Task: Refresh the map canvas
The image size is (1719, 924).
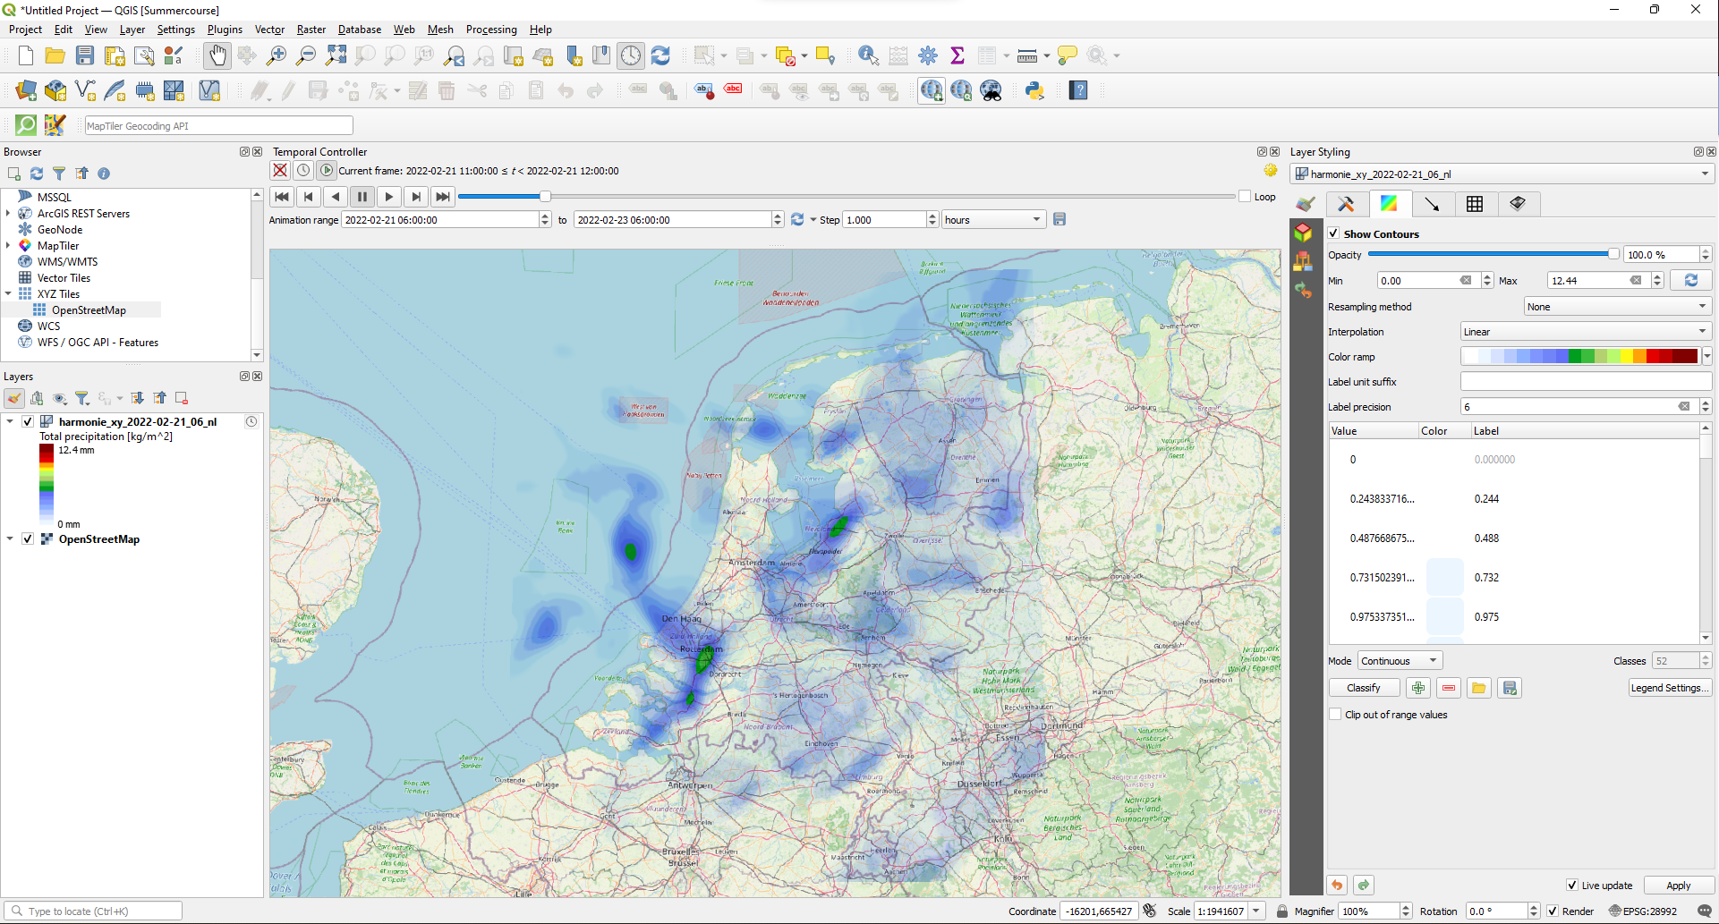Action: pos(661,55)
